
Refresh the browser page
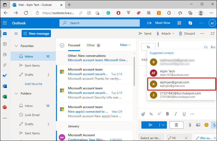[26, 13]
